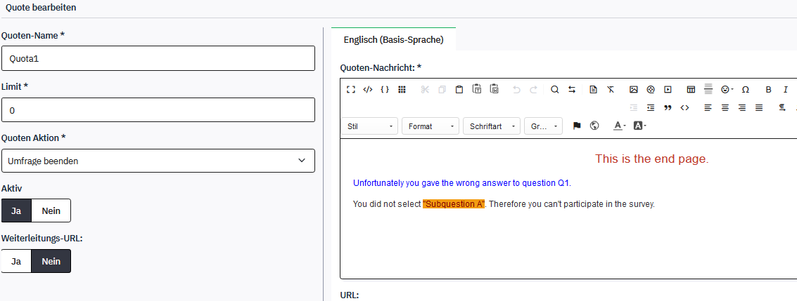Click the 'URL:' label below the editor
Image resolution: width=797 pixels, height=301 pixels.
click(x=349, y=295)
